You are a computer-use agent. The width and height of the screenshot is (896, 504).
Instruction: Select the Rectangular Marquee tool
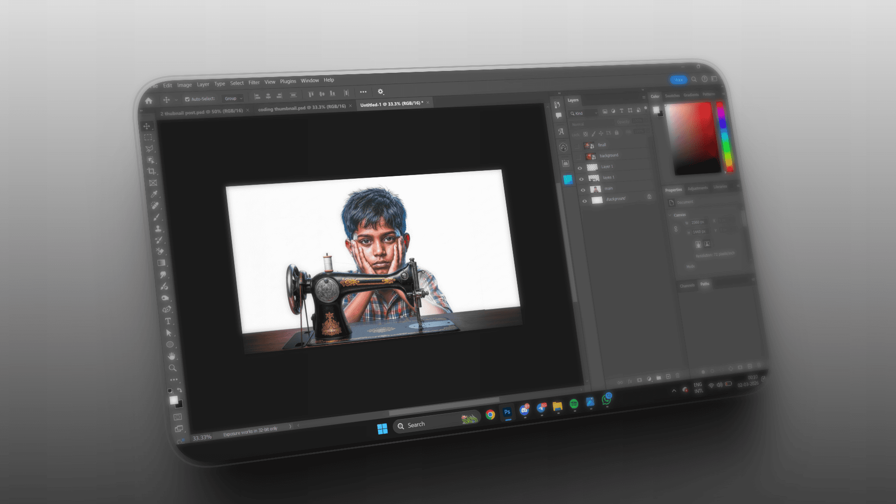148,138
